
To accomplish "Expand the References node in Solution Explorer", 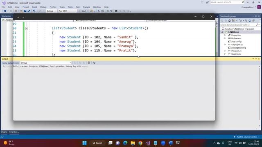I will tap(225, 38).
